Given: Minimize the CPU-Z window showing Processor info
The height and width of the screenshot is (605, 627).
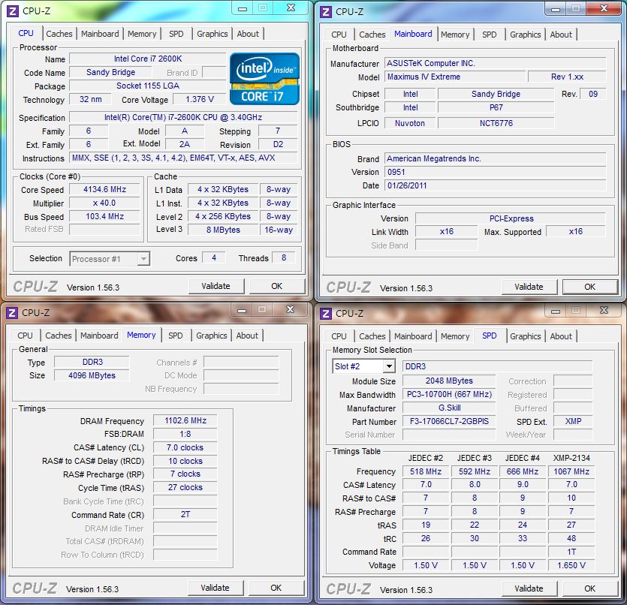Looking at the screenshot, I should [243, 8].
